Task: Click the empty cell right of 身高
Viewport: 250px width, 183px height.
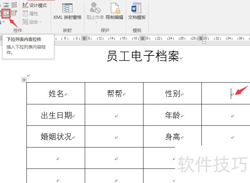Action: coord(226,137)
